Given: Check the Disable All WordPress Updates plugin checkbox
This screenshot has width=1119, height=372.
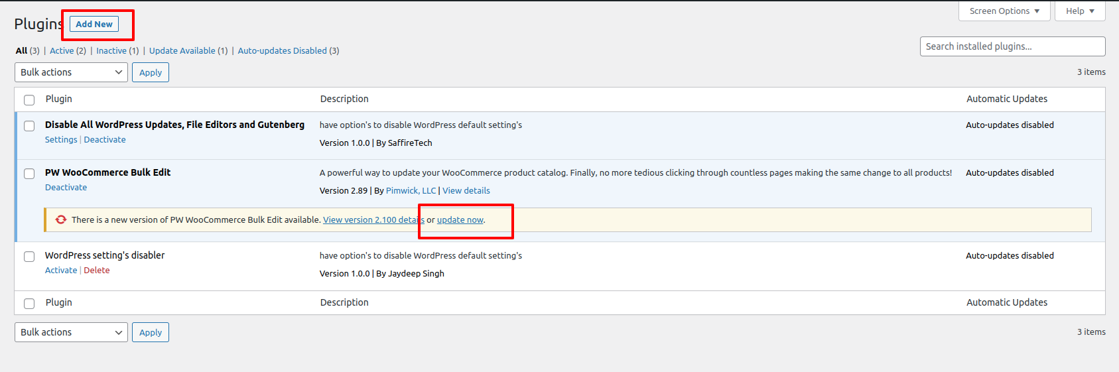Looking at the screenshot, I should click(x=29, y=126).
